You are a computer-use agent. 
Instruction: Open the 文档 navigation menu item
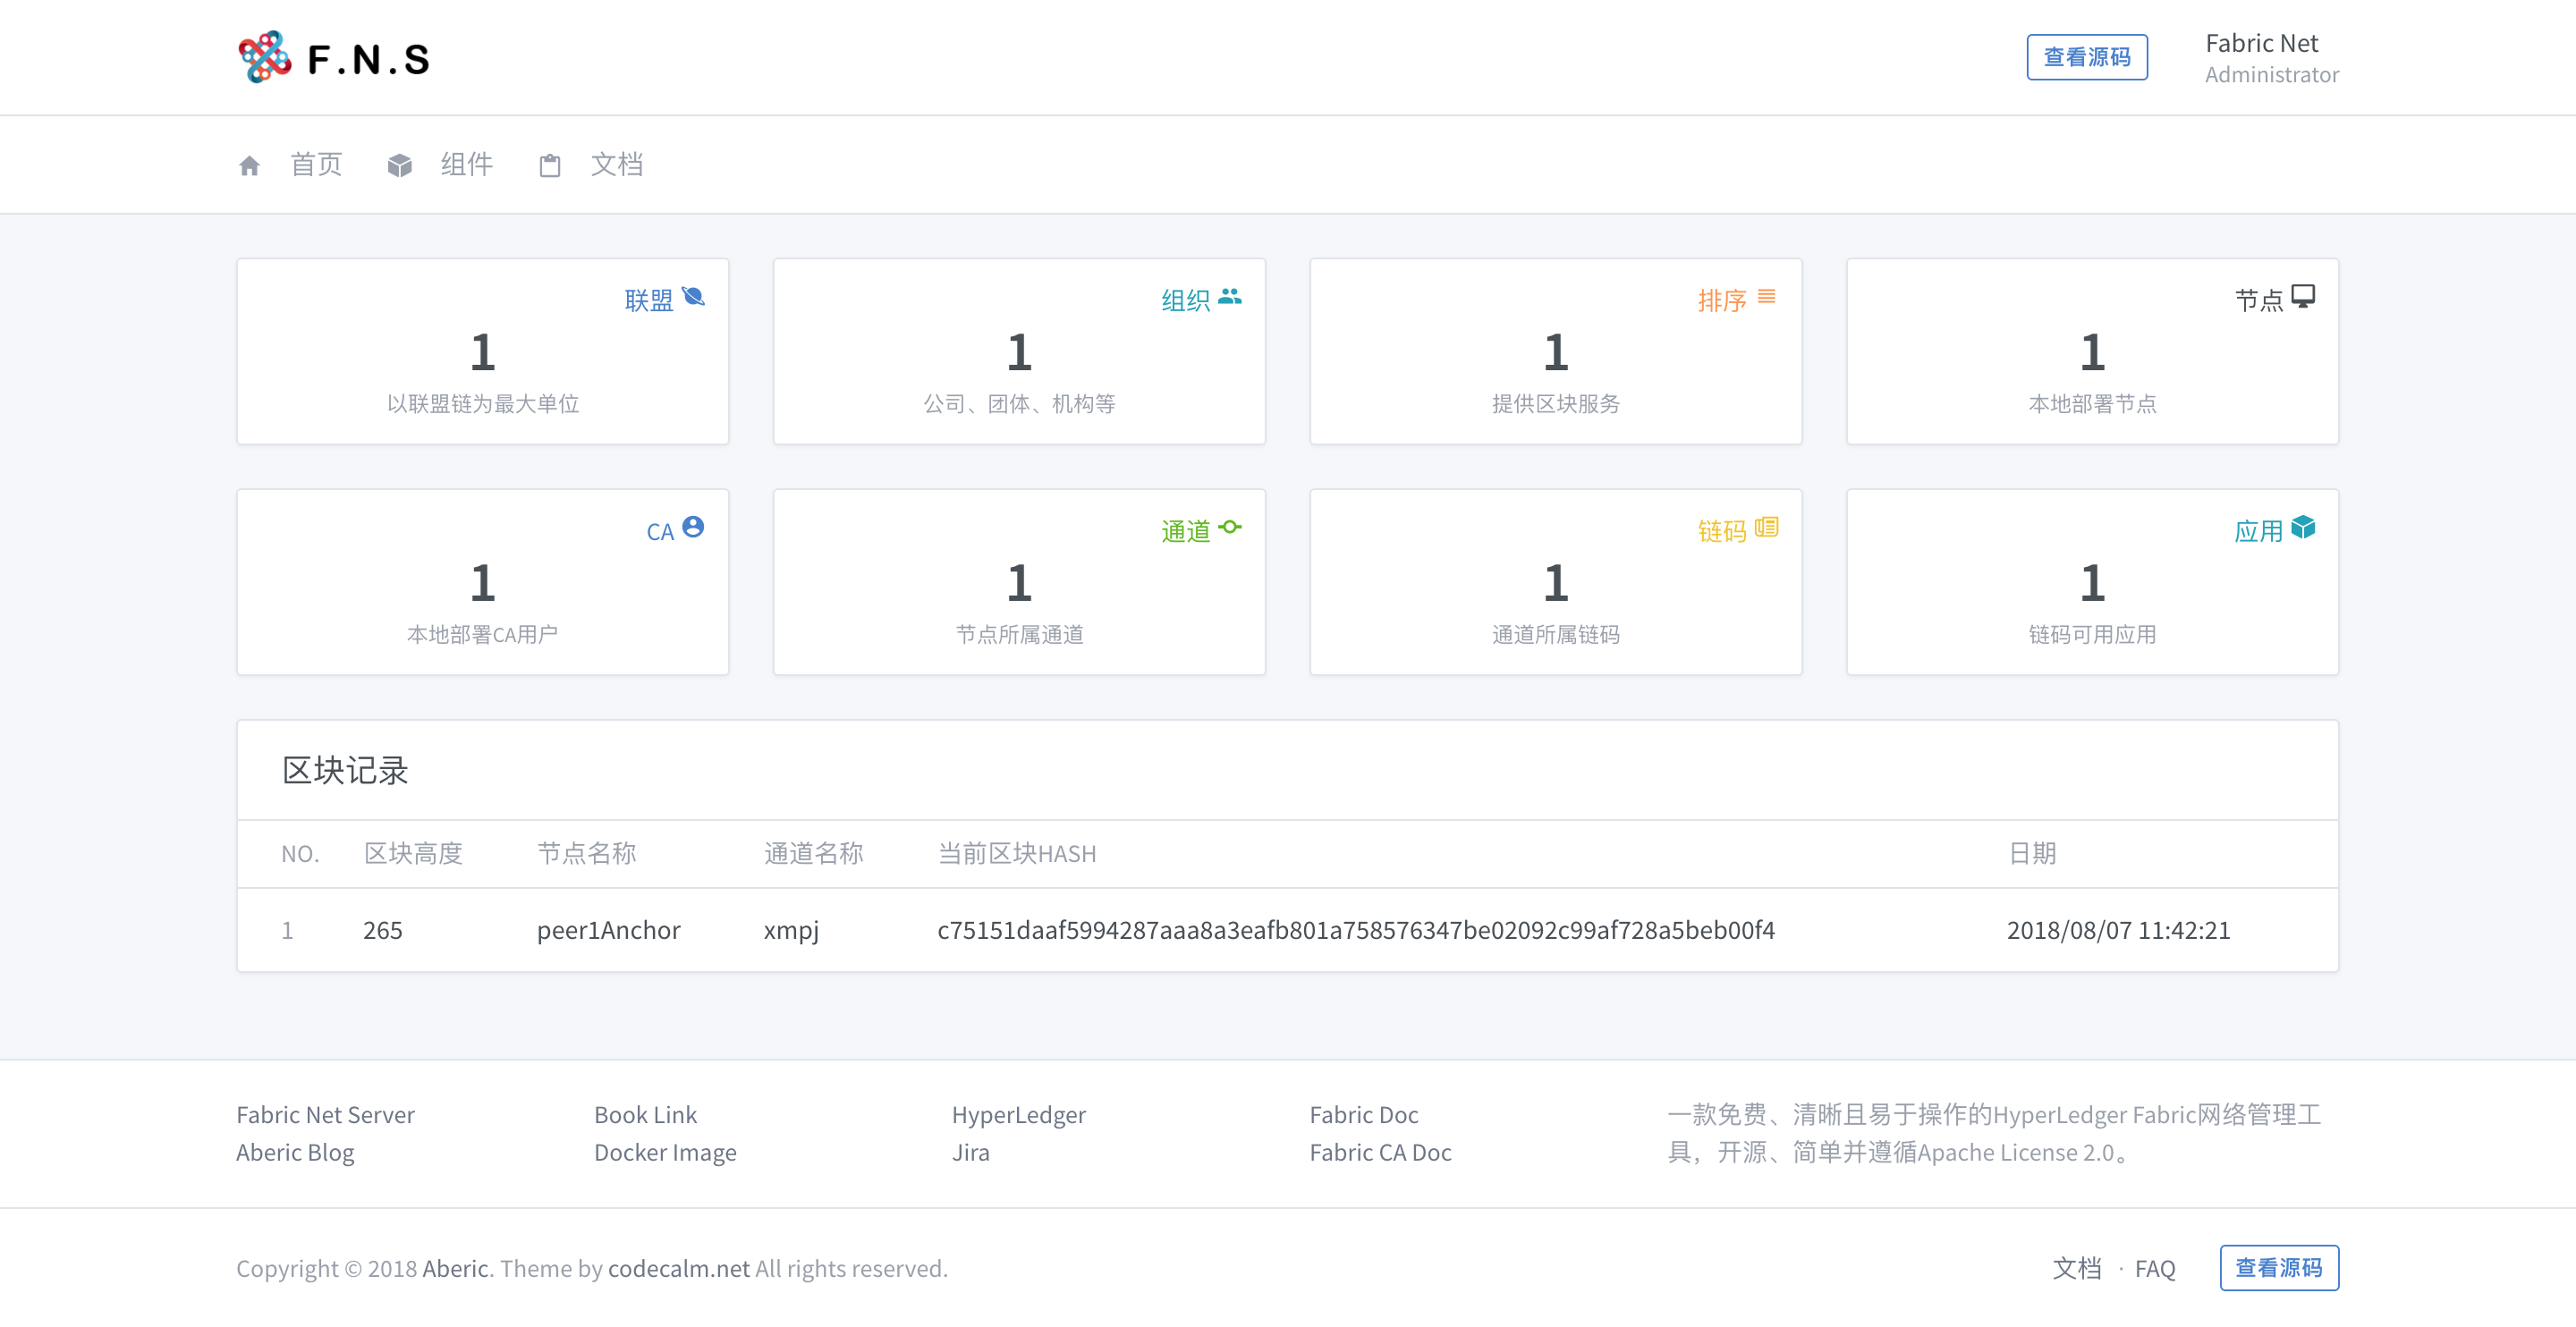tap(616, 164)
